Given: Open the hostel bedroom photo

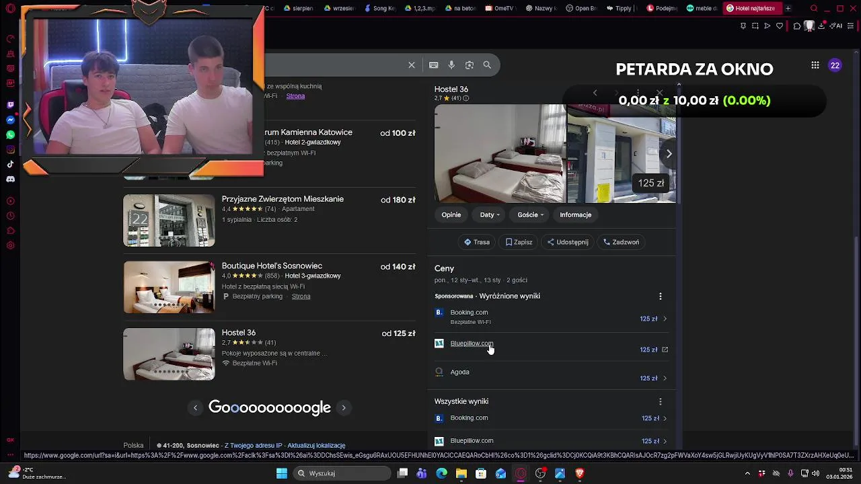Looking at the screenshot, I should 500,153.
